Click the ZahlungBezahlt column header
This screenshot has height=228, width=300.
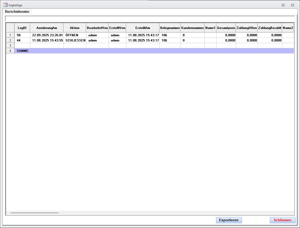point(269,28)
